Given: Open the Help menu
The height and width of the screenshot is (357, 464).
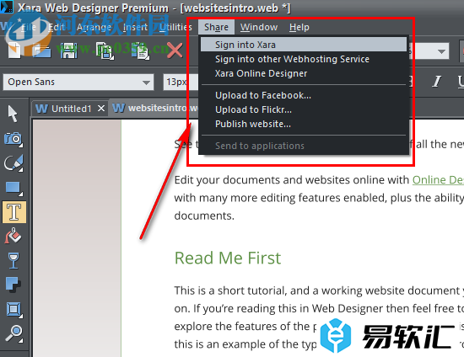Looking at the screenshot, I should [299, 27].
